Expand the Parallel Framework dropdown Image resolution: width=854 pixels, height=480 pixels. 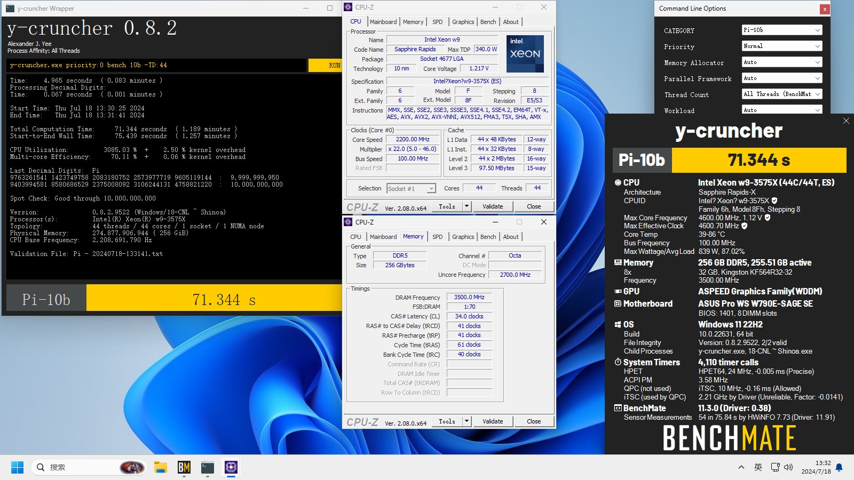click(782, 78)
